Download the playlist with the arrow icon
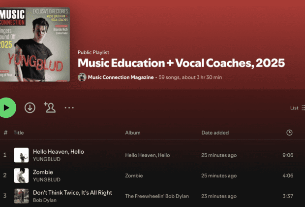 pos(30,107)
